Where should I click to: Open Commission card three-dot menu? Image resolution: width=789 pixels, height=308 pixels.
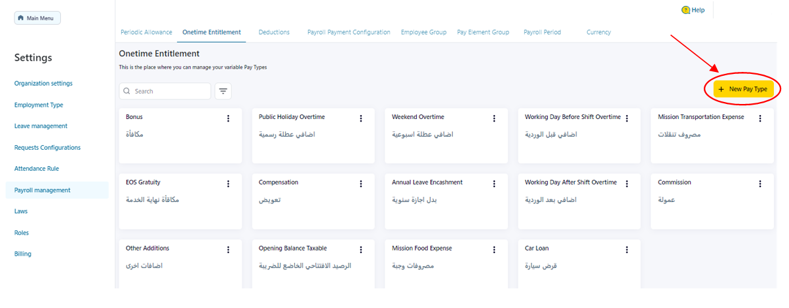pyautogui.click(x=760, y=184)
